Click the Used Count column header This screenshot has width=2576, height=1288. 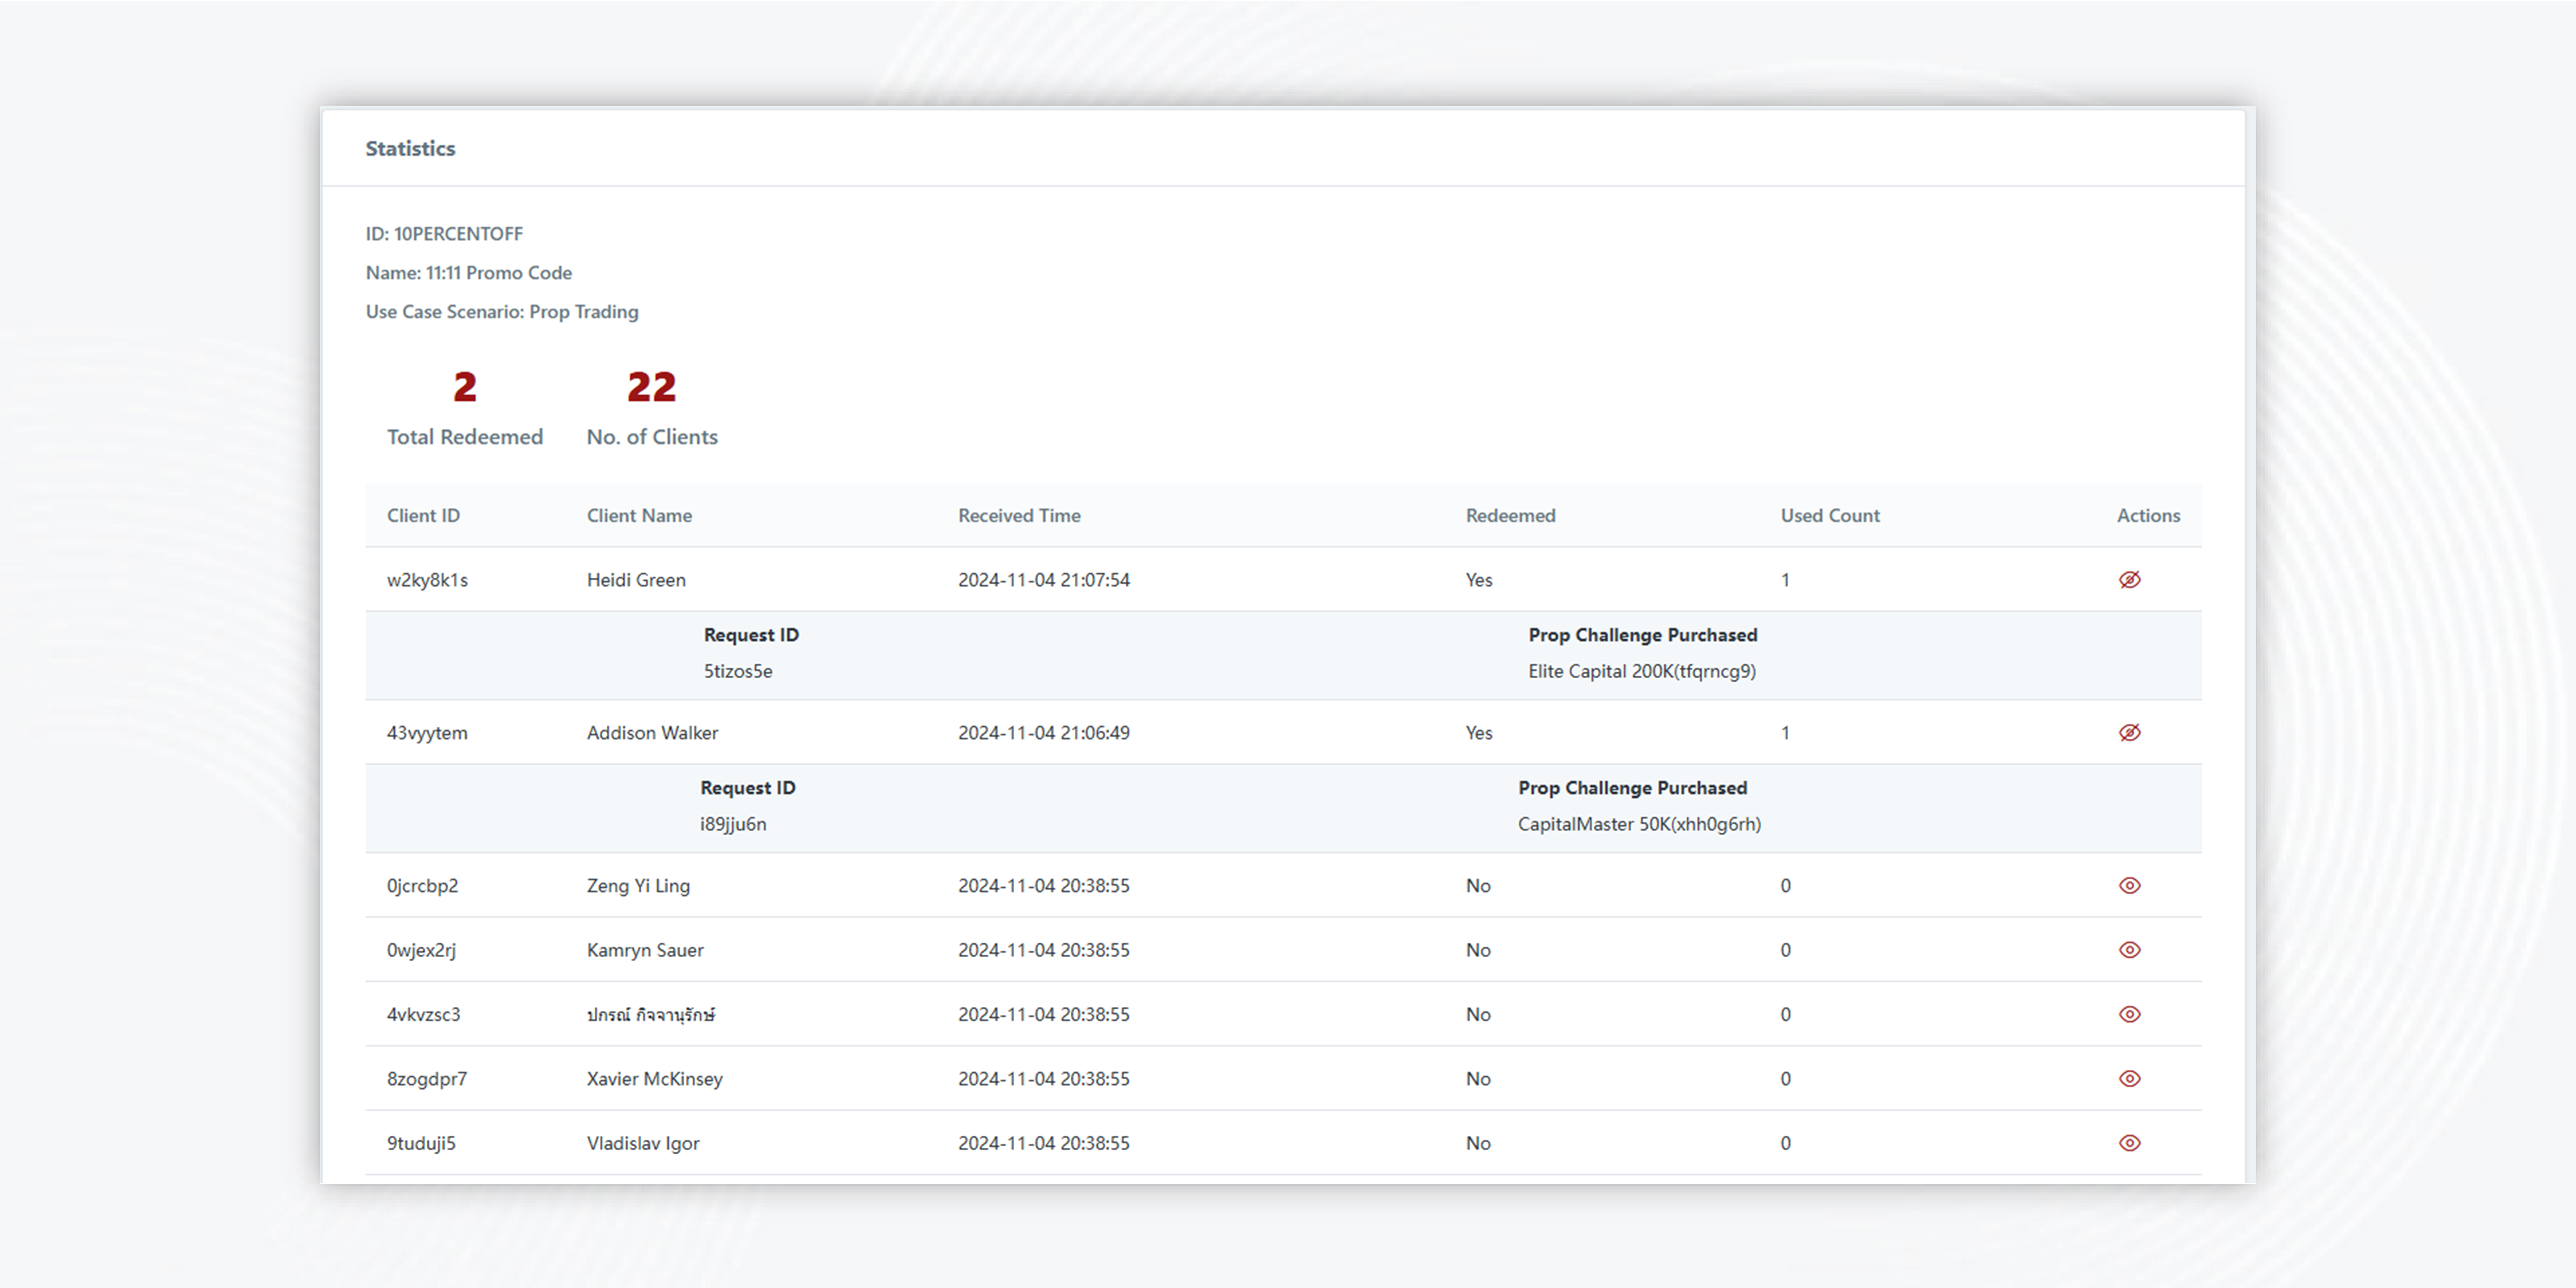point(1830,516)
